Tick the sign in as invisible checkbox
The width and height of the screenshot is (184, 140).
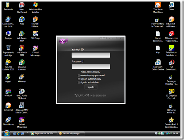pyautogui.click(x=79, y=82)
